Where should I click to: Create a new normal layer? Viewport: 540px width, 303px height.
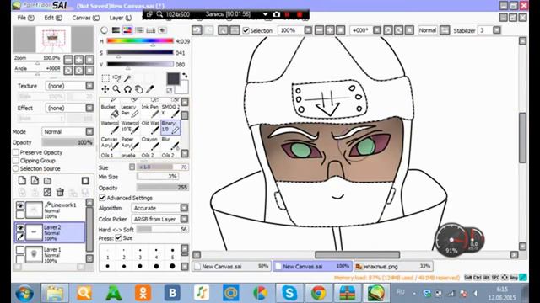22,180
